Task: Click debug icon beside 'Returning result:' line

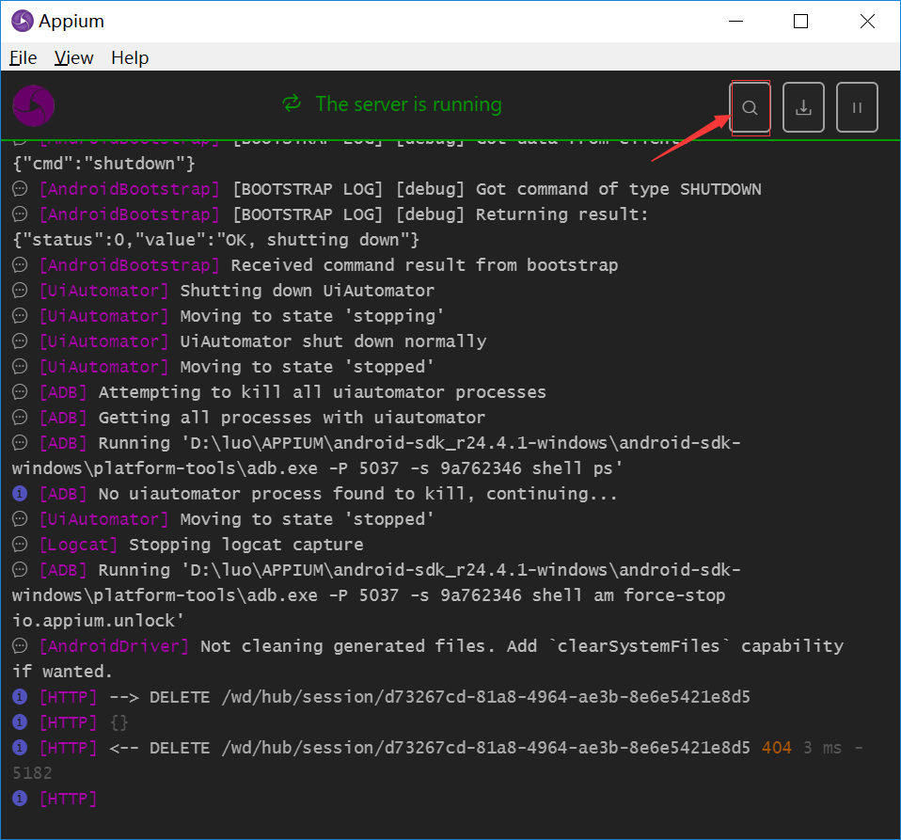Action: (20, 214)
